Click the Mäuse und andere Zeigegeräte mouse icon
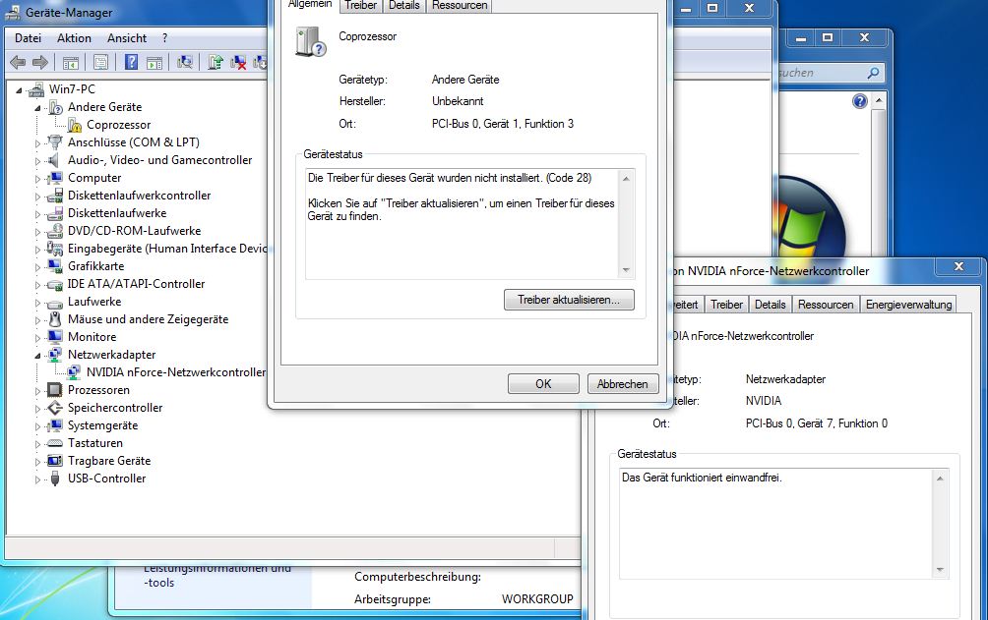988x620 pixels. [55, 319]
